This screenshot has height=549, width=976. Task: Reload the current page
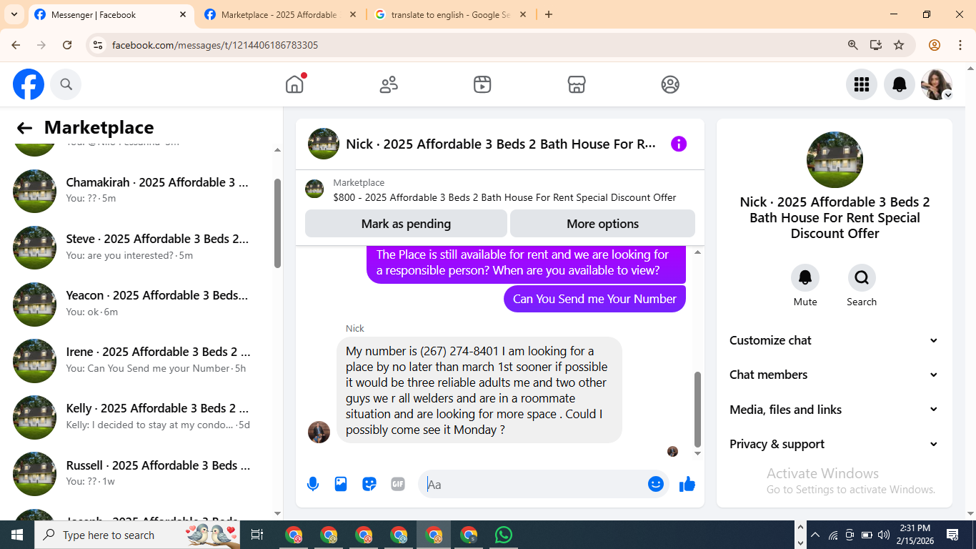(x=67, y=44)
